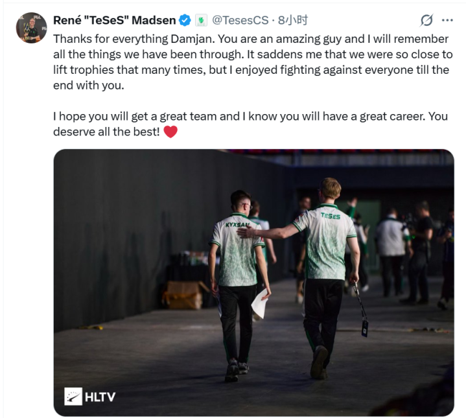Click René Madsen's profile avatar

(x=31, y=27)
